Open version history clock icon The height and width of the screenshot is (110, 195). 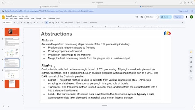tap(136, 17)
